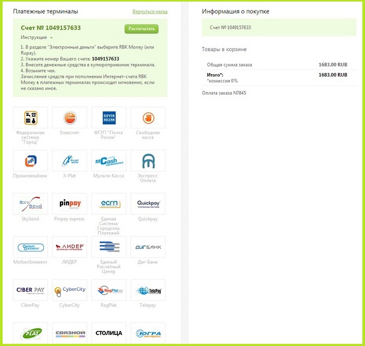The width and height of the screenshot is (365, 346).
Task: Choose the CyberCity logo
Action: (x=69, y=290)
